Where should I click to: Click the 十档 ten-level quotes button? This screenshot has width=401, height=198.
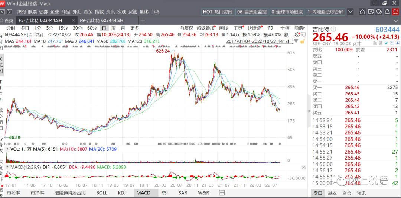pos(285,28)
